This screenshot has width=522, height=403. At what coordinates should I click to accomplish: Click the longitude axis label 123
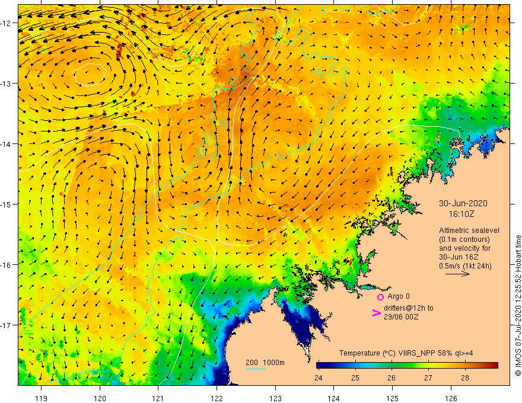(x=275, y=398)
